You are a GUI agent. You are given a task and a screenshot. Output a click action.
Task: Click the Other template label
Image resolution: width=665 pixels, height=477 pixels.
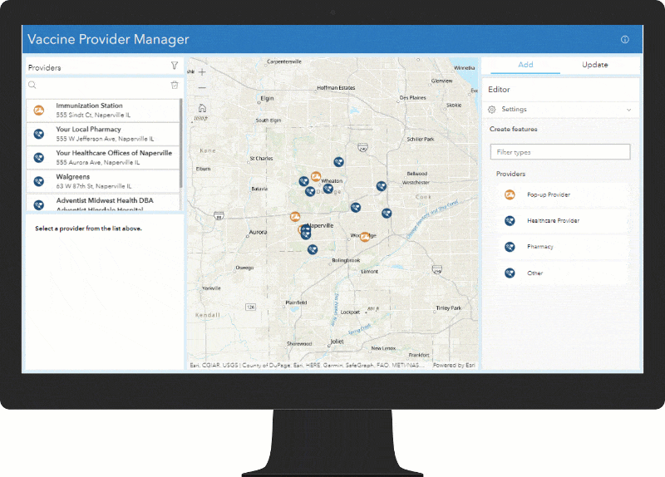(x=534, y=273)
